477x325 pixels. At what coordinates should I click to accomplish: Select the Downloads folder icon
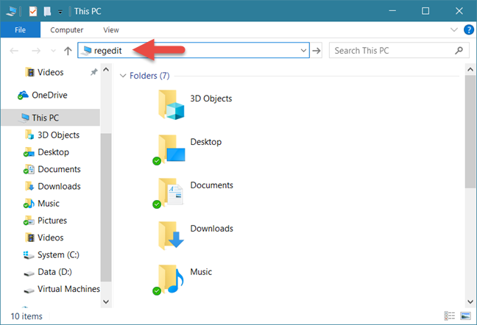(x=171, y=235)
